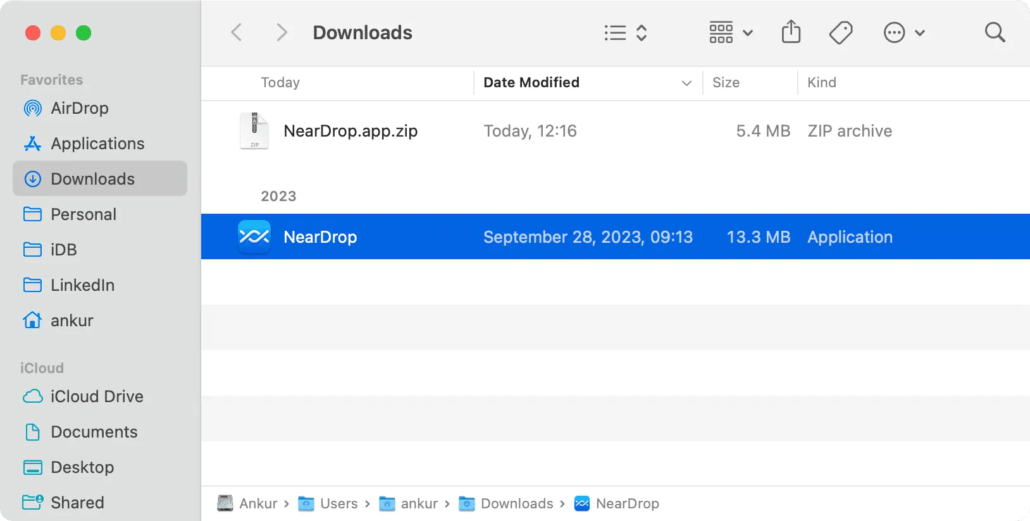1030x521 pixels.
Task: Go back with the left chevron
Action: click(237, 32)
